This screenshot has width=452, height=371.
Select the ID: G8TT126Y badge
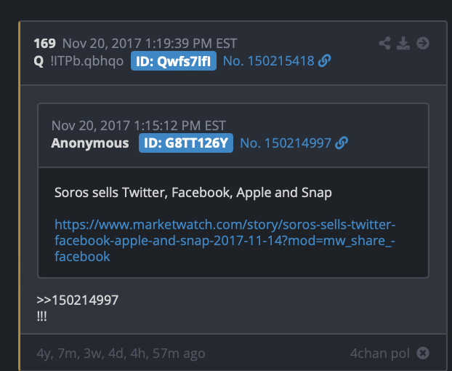tap(186, 143)
